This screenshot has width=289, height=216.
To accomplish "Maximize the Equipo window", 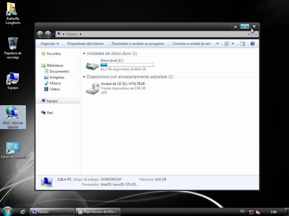I will point(245,26).
